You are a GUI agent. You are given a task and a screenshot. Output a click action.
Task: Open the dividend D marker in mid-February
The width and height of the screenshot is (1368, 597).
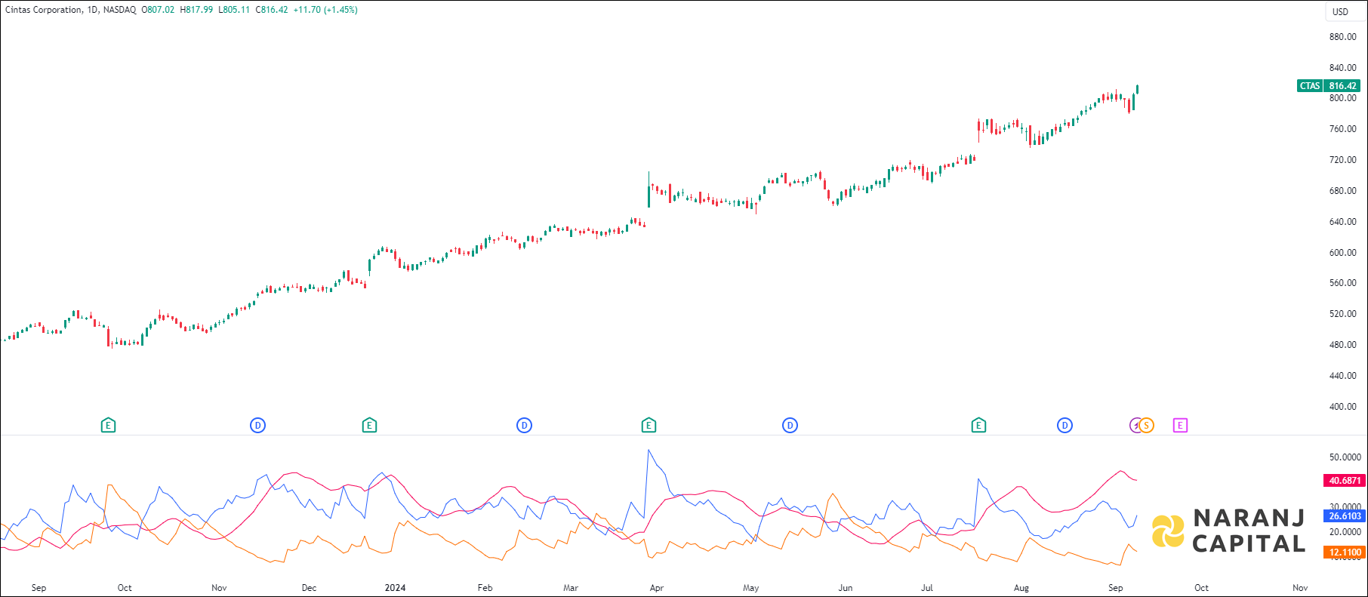(524, 426)
